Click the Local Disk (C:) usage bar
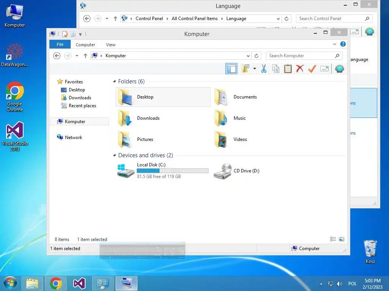Viewport: 389px width, 291px height. click(x=172, y=171)
